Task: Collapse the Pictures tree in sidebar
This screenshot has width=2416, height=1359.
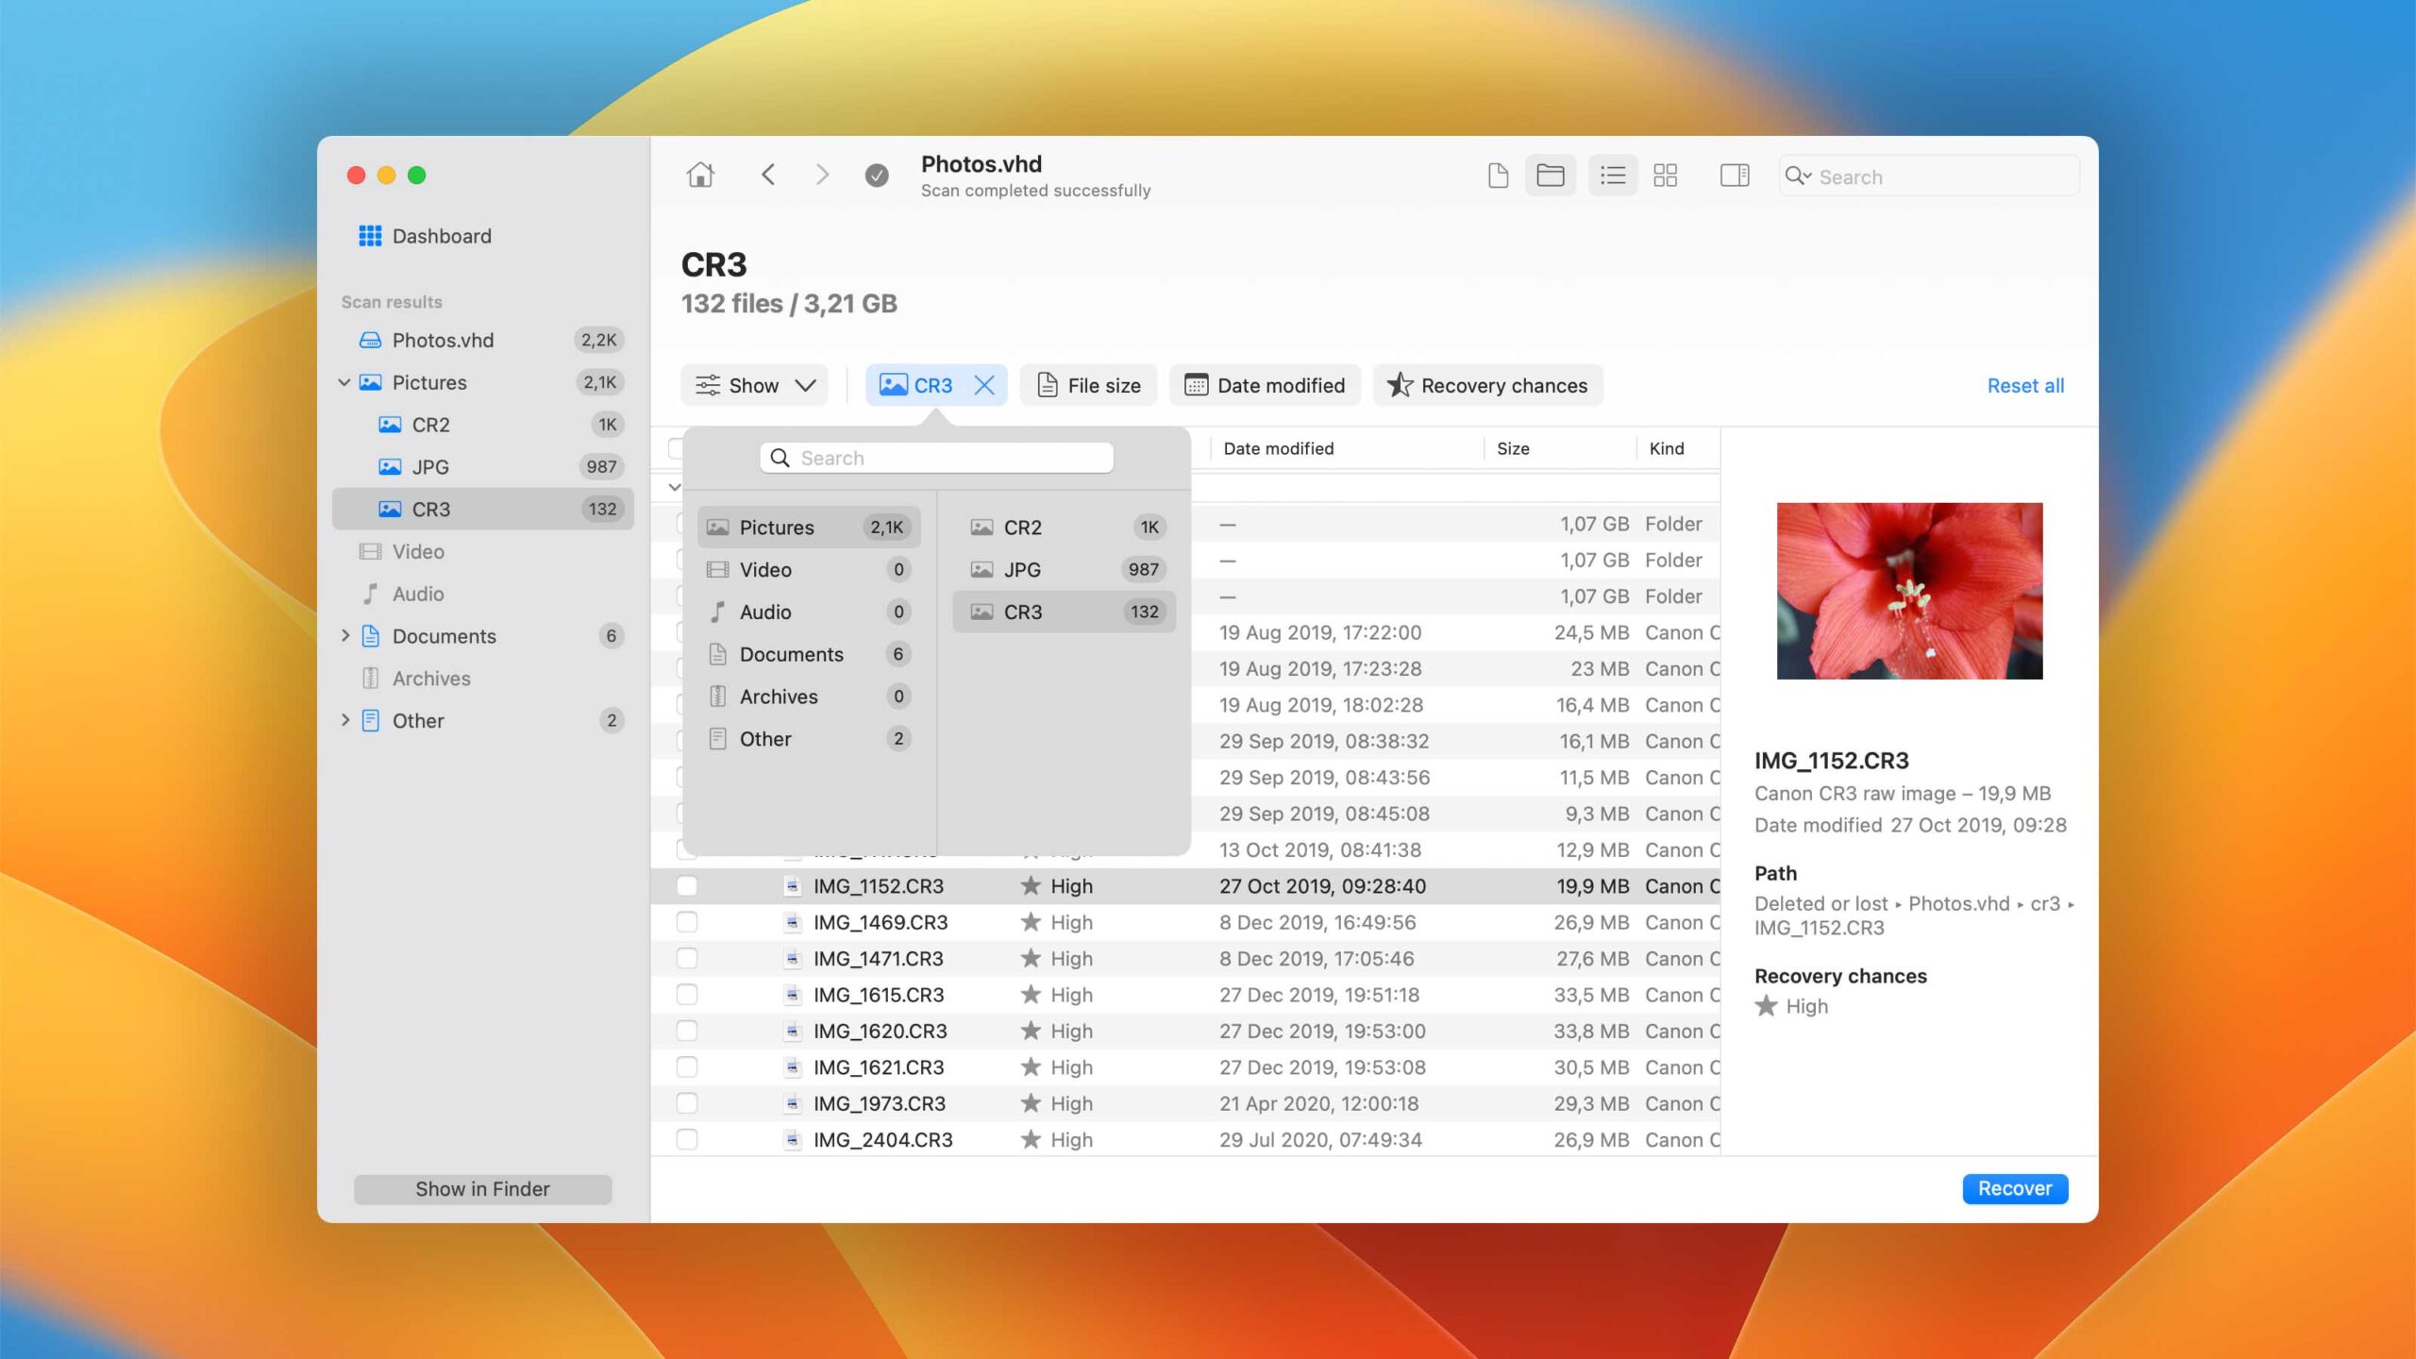Action: pyautogui.click(x=344, y=382)
